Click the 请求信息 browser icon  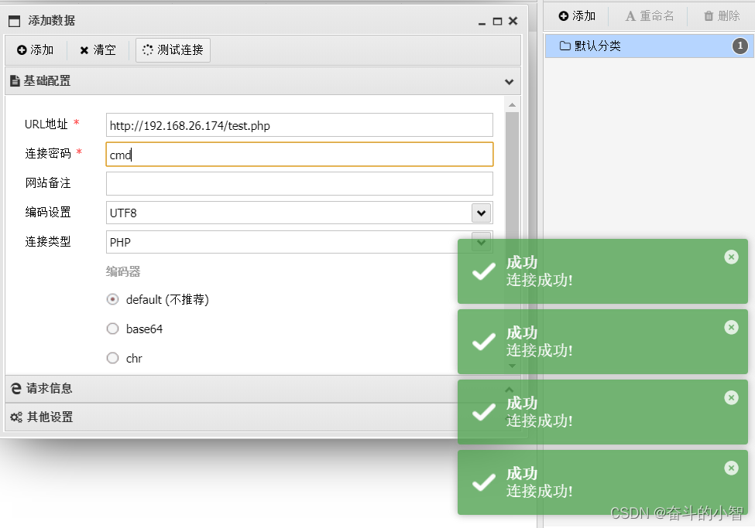(x=16, y=389)
